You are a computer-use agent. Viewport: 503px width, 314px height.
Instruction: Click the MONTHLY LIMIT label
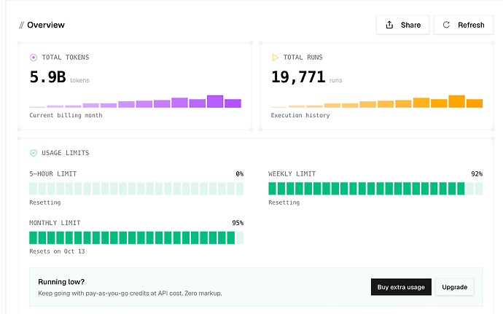[x=55, y=223]
